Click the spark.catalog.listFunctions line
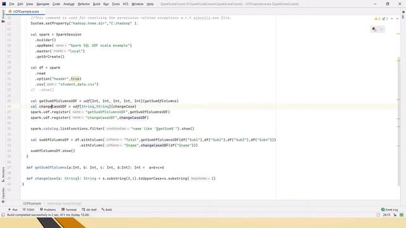Screen dimensions: 406x228 coord(112,129)
